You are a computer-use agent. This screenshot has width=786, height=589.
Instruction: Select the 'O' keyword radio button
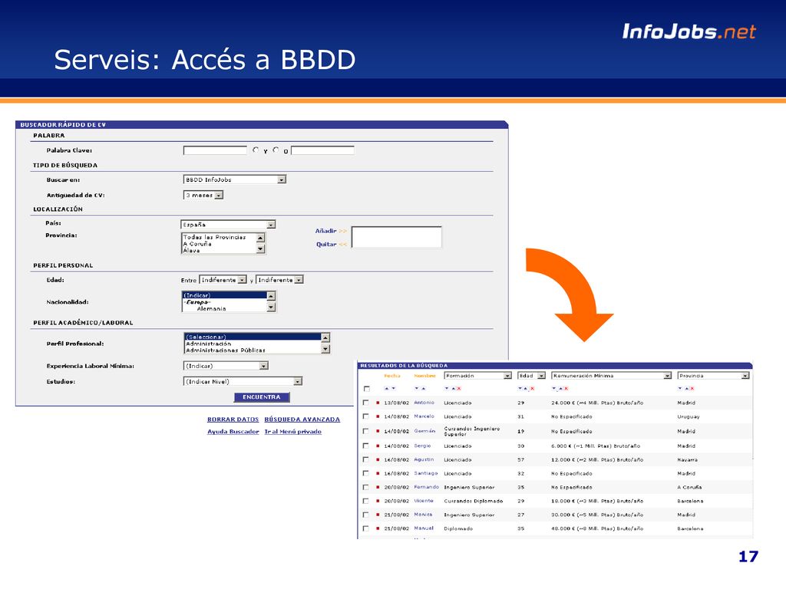click(276, 150)
